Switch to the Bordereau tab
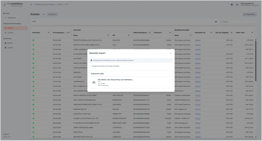Viewport: 262px width, 141px height. coord(52,14)
